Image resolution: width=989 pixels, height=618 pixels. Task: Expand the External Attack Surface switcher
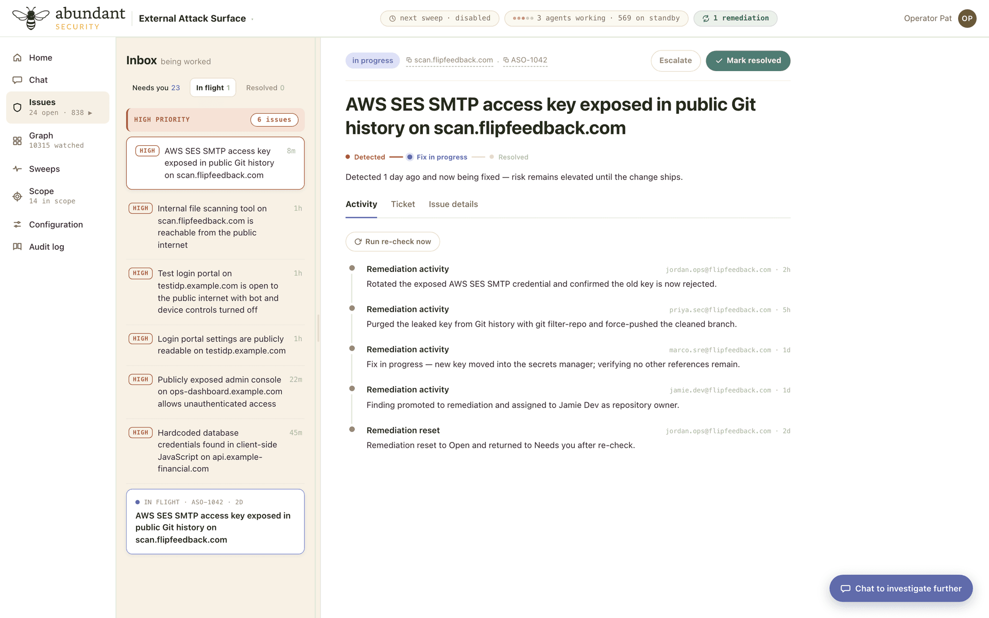[252, 19]
